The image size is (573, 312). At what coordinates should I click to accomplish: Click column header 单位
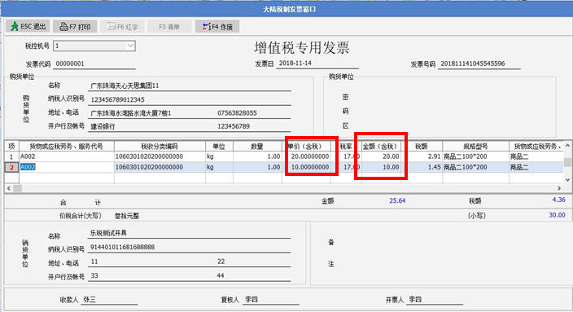click(x=219, y=147)
